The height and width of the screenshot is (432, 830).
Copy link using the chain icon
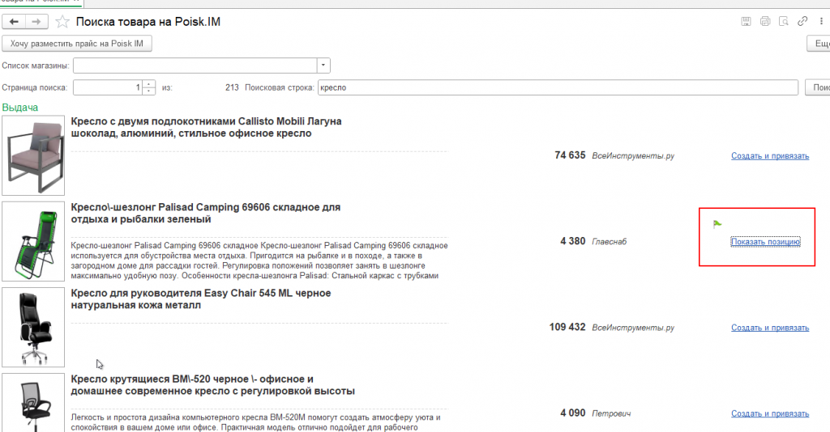pyautogui.click(x=802, y=21)
